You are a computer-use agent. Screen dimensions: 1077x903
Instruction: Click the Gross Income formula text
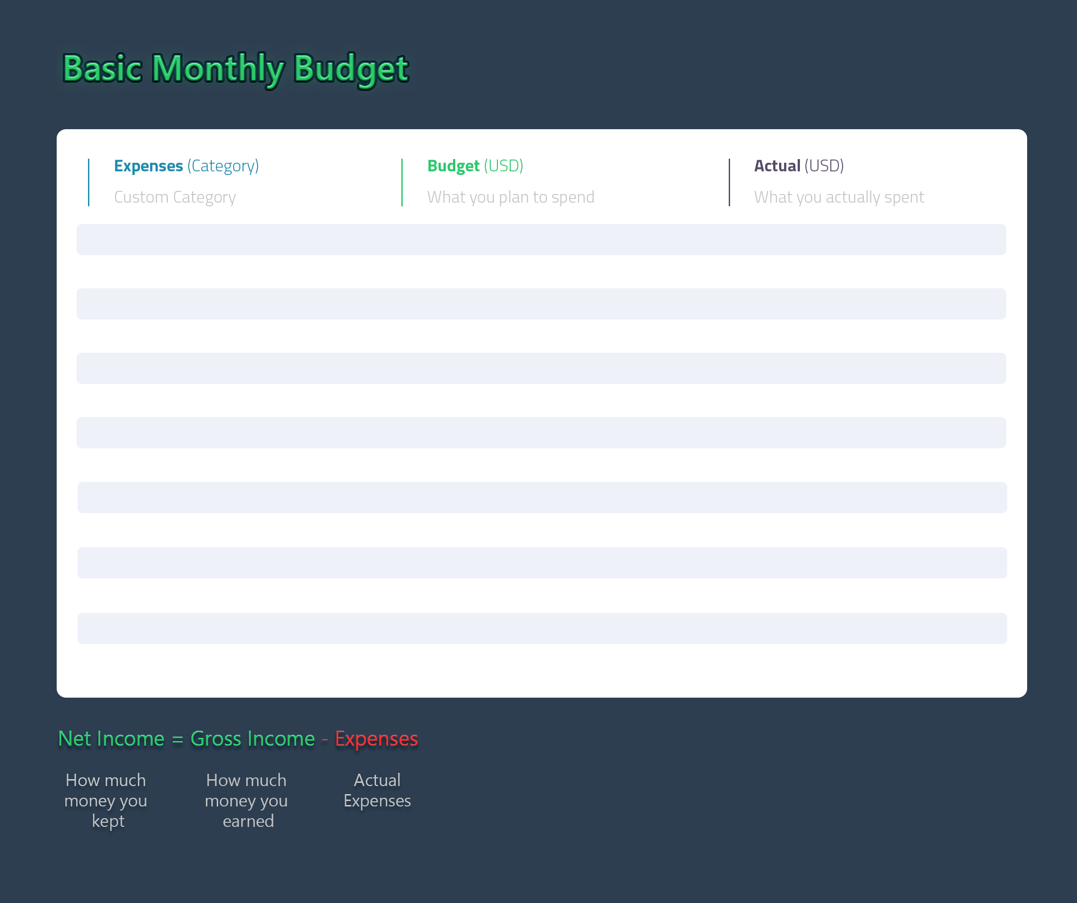(252, 738)
